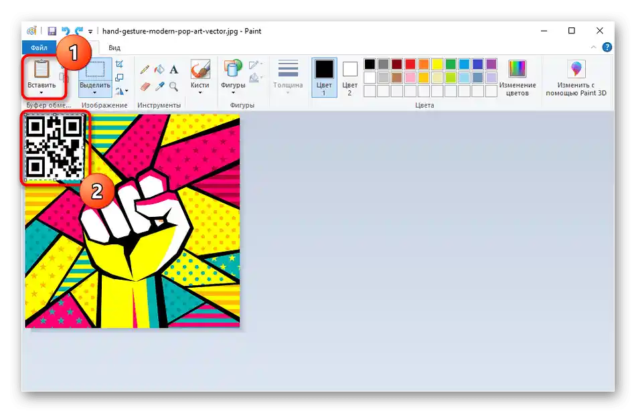Activate the Color picker tool
Screen dimensions: 636x413
pyautogui.click(x=159, y=87)
